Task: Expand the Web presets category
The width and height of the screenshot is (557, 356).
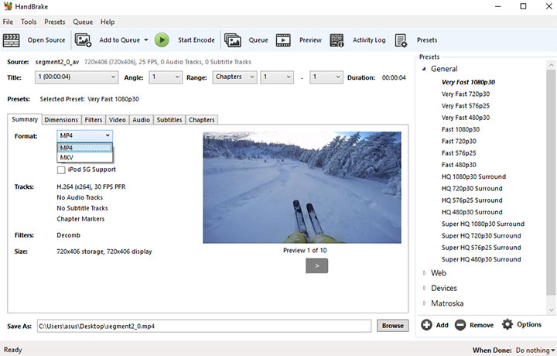Action: coord(424,273)
